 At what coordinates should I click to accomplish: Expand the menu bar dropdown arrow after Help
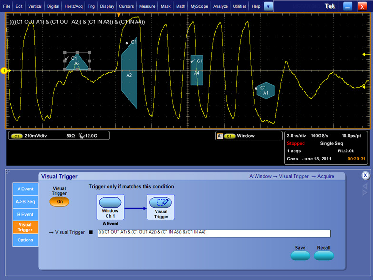pyautogui.click(x=268, y=6)
